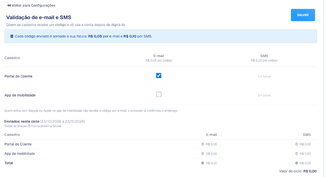This screenshot has width=325, height=177.
Task: Click 'Total' row label in summary table
Action: 9,163
